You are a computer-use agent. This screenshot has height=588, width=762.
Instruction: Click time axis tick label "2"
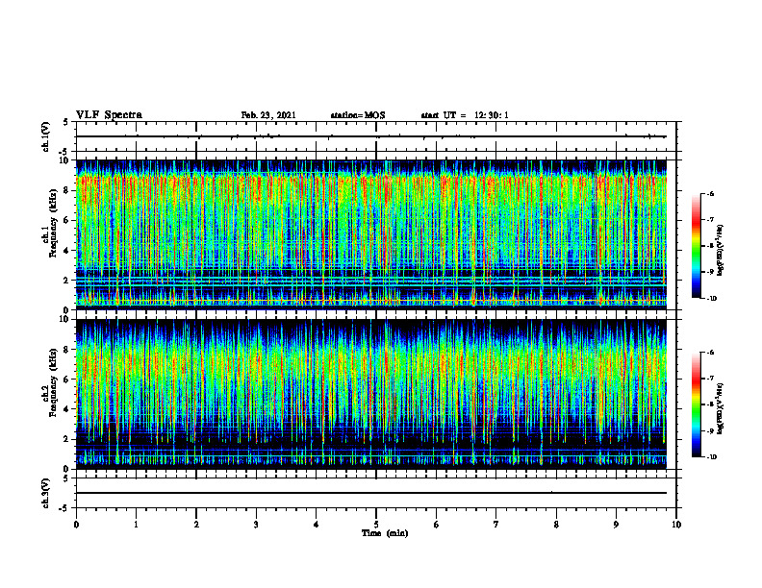click(x=196, y=525)
